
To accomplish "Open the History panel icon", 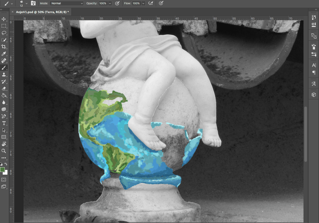I will pyautogui.click(x=314, y=18).
